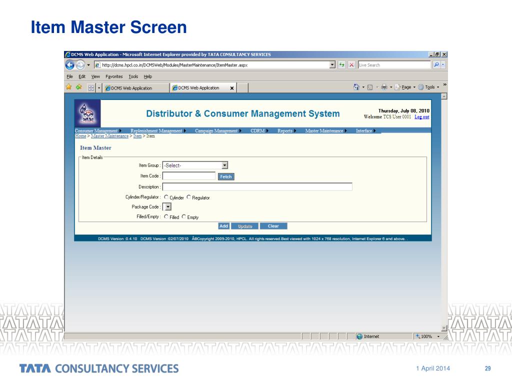Open the Help menu
The image size is (512, 384).
coord(148,76)
